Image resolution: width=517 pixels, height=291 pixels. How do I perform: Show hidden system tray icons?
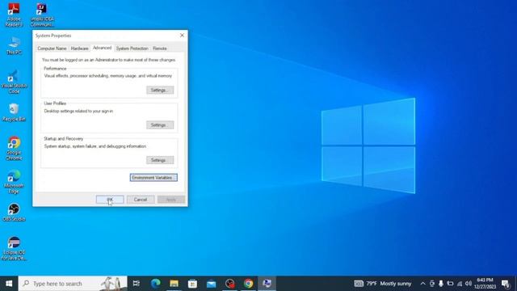pyautogui.click(x=422, y=284)
